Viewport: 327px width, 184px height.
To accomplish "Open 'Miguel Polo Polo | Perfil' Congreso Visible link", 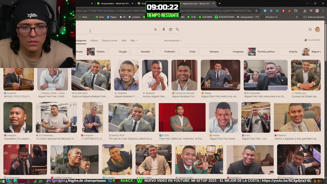I will pos(52,97).
